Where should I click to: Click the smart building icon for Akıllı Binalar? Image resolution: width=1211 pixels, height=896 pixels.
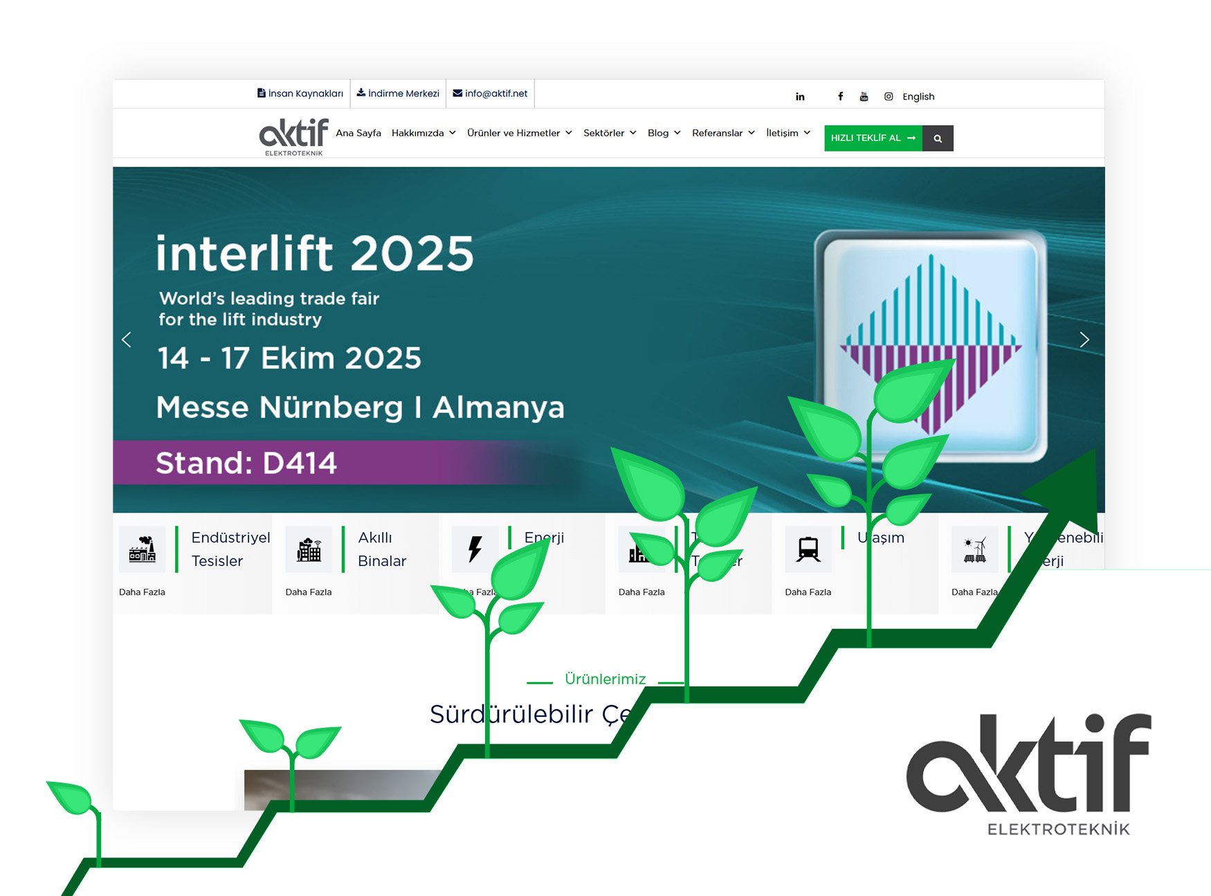click(x=309, y=549)
